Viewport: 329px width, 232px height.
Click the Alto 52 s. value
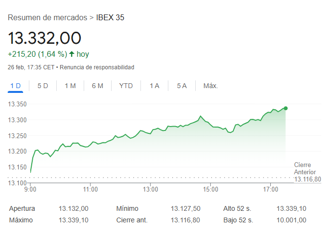tap(291, 208)
